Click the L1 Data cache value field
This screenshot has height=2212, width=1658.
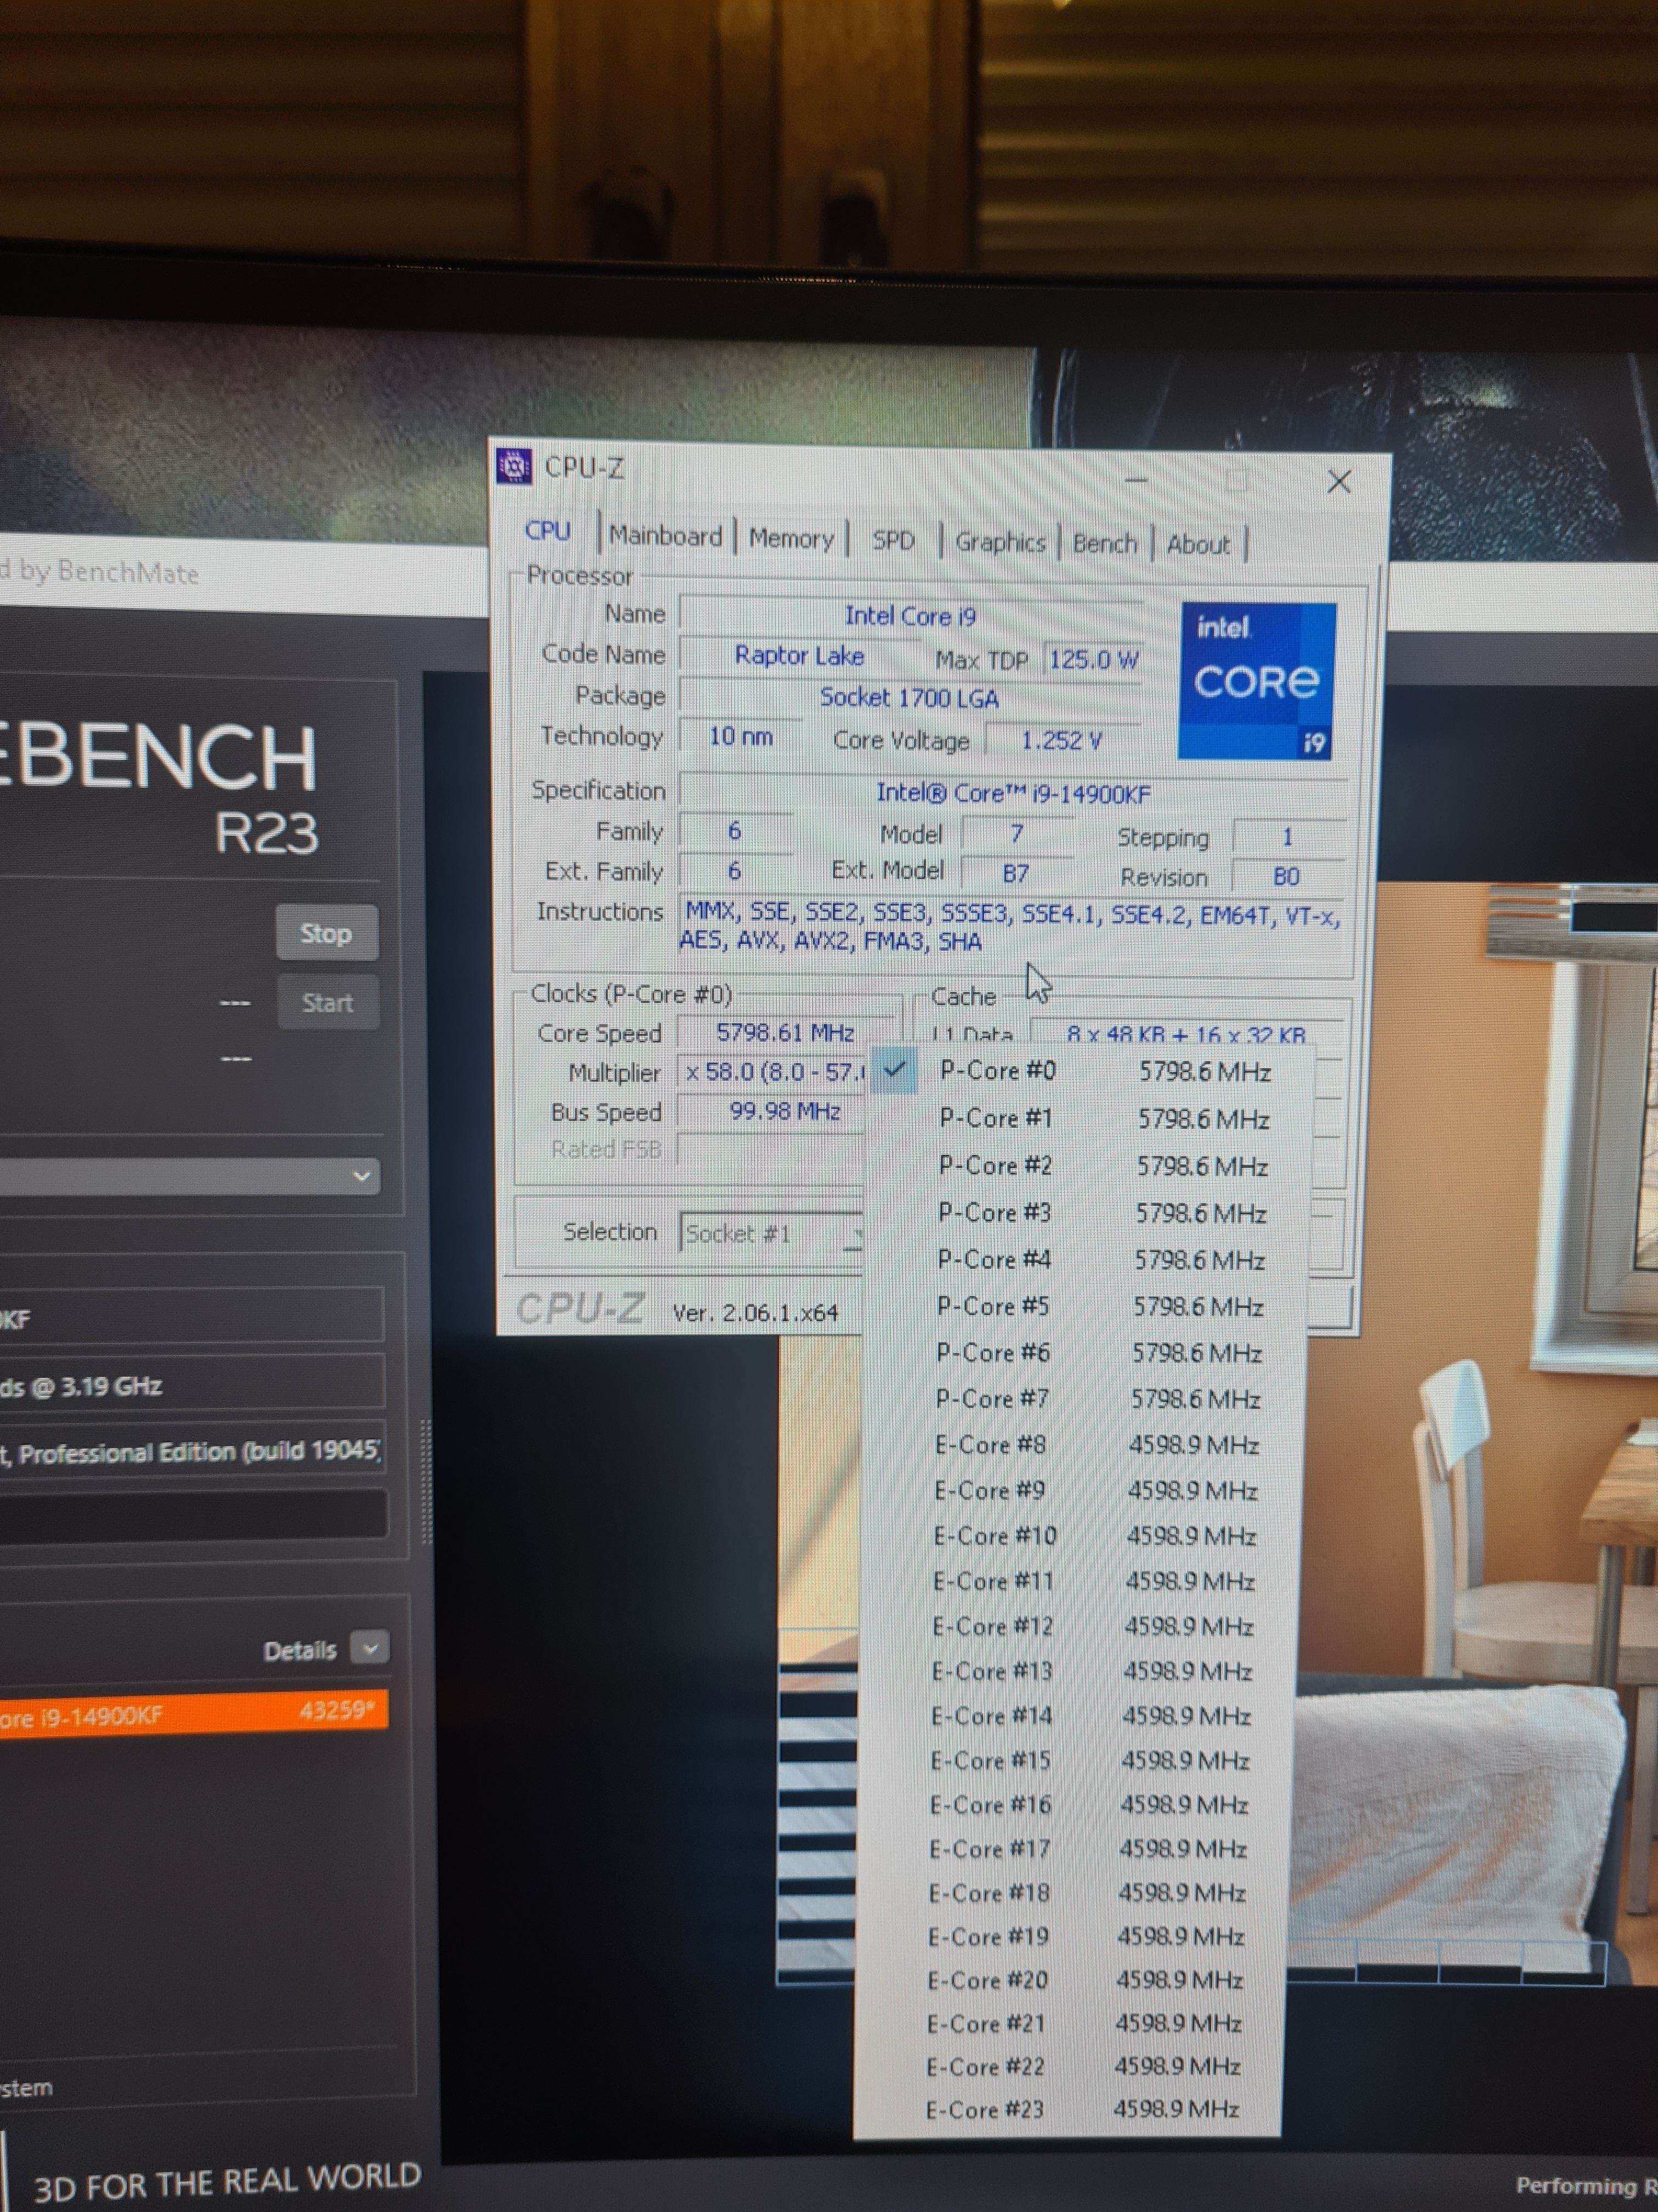(1185, 1034)
